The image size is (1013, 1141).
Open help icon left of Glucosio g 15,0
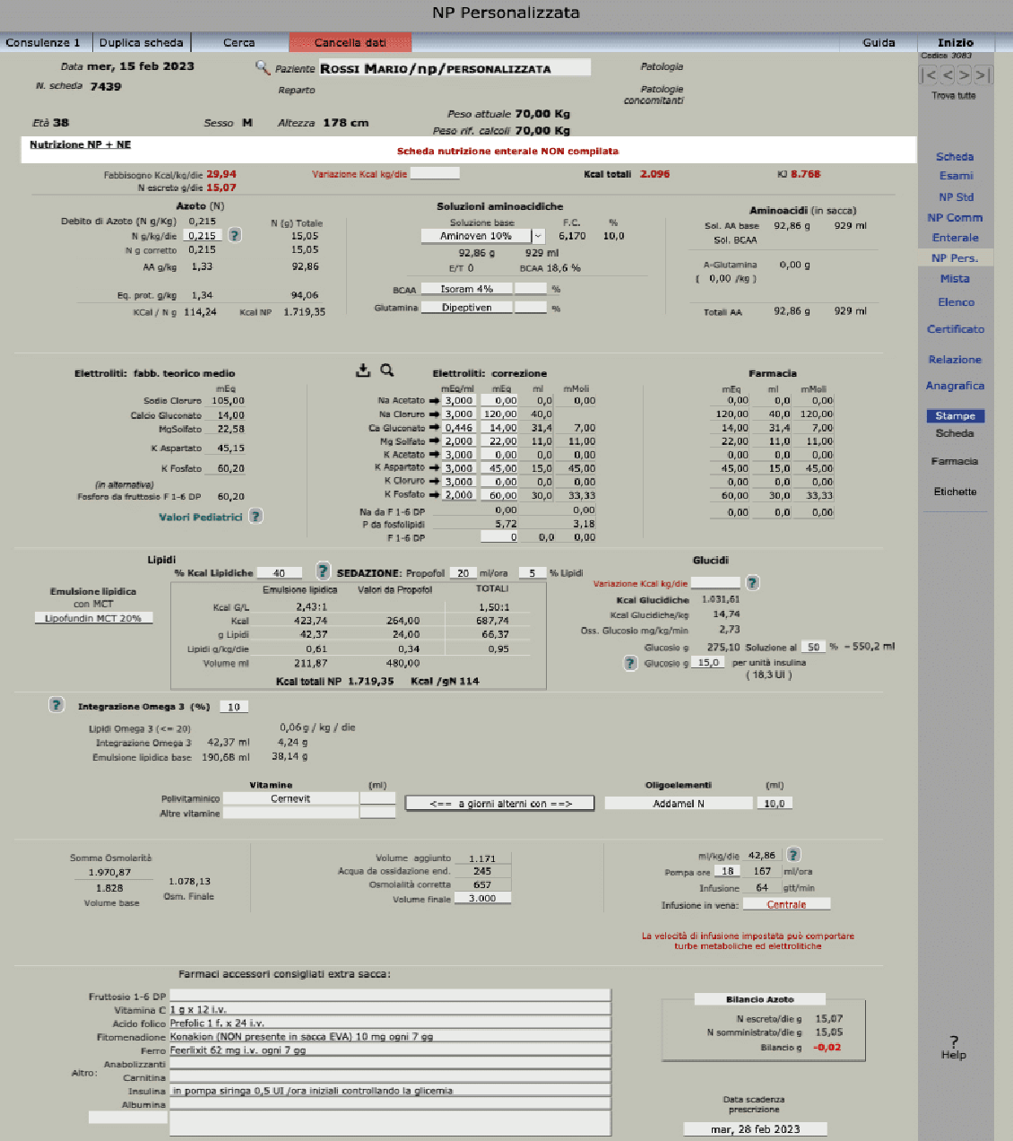[x=631, y=663]
